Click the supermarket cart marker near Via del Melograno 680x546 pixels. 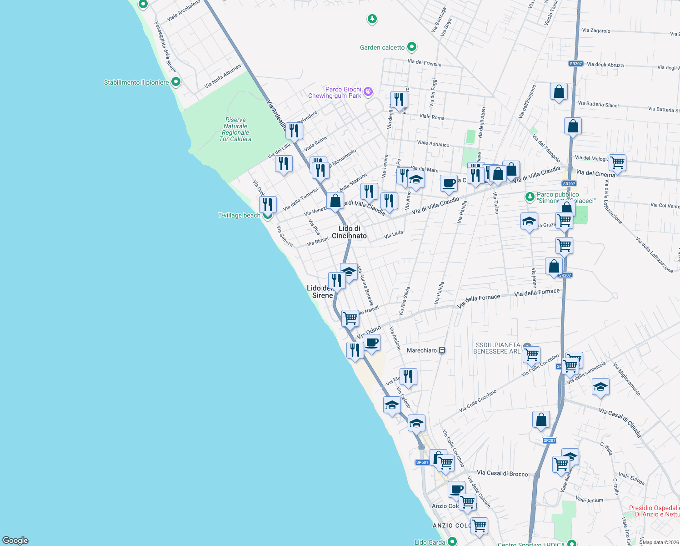click(618, 163)
